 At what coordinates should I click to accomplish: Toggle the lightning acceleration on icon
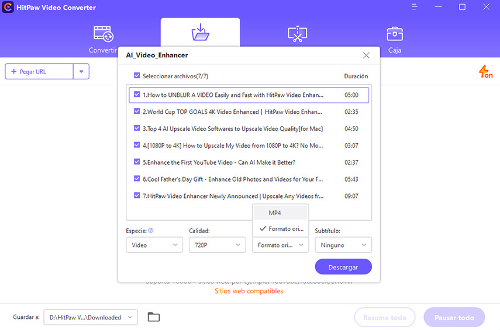(485, 71)
